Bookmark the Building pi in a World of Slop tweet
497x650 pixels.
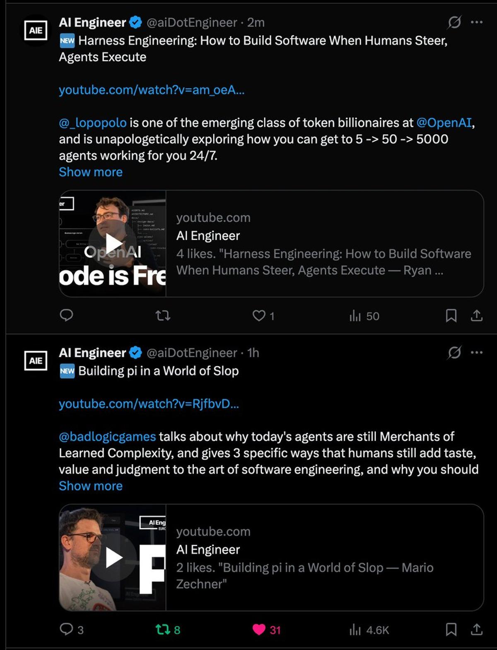451,630
